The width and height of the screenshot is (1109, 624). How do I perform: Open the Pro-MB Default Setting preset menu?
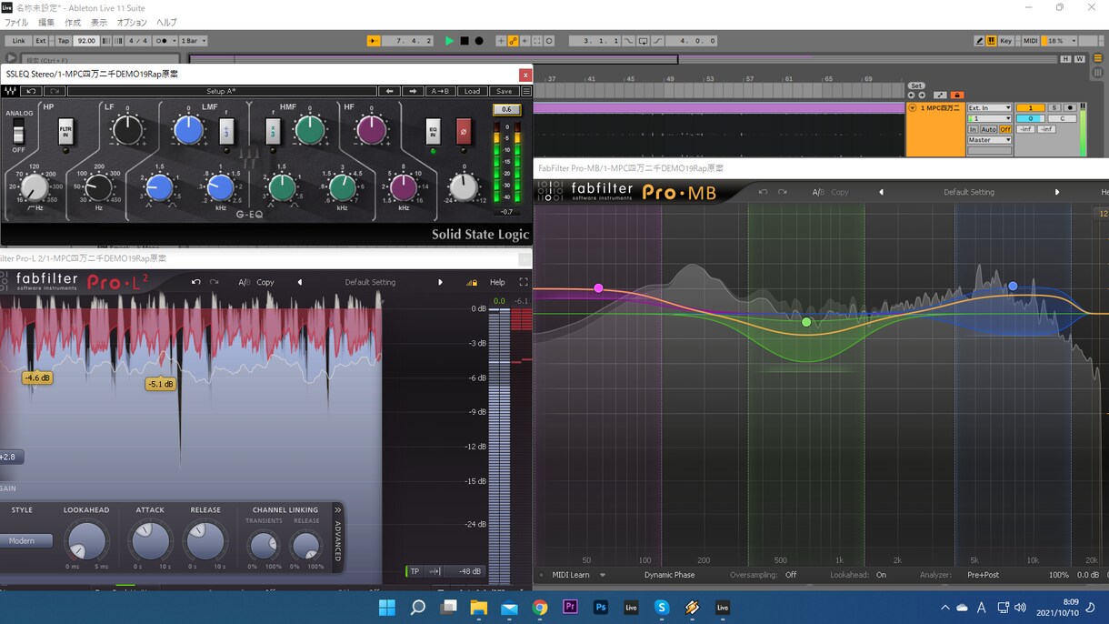[969, 192]
